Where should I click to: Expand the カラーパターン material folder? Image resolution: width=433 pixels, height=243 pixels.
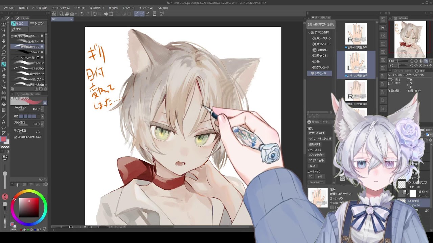tap(312, 38)
